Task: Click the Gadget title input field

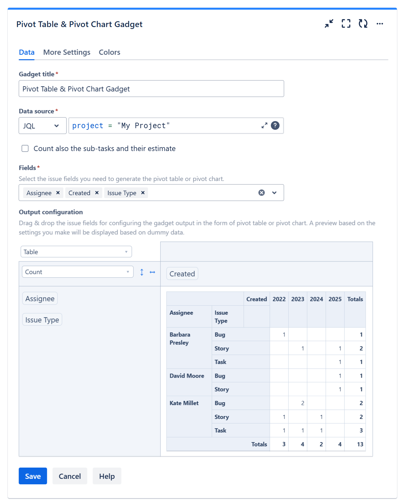Action: coord(151,89)
